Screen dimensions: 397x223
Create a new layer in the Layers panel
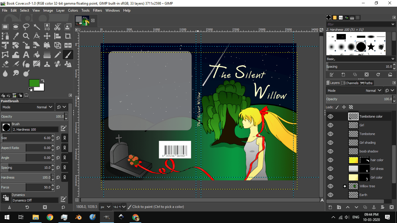(330, 207)
